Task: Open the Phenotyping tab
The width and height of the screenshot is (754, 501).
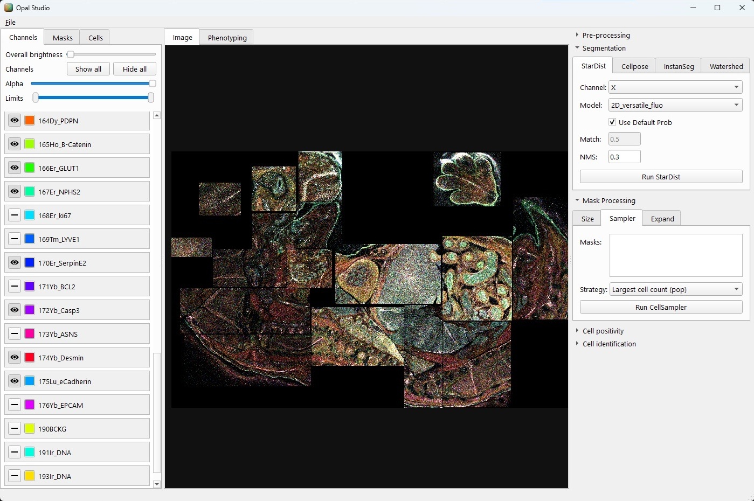Action: pos(227,38)
